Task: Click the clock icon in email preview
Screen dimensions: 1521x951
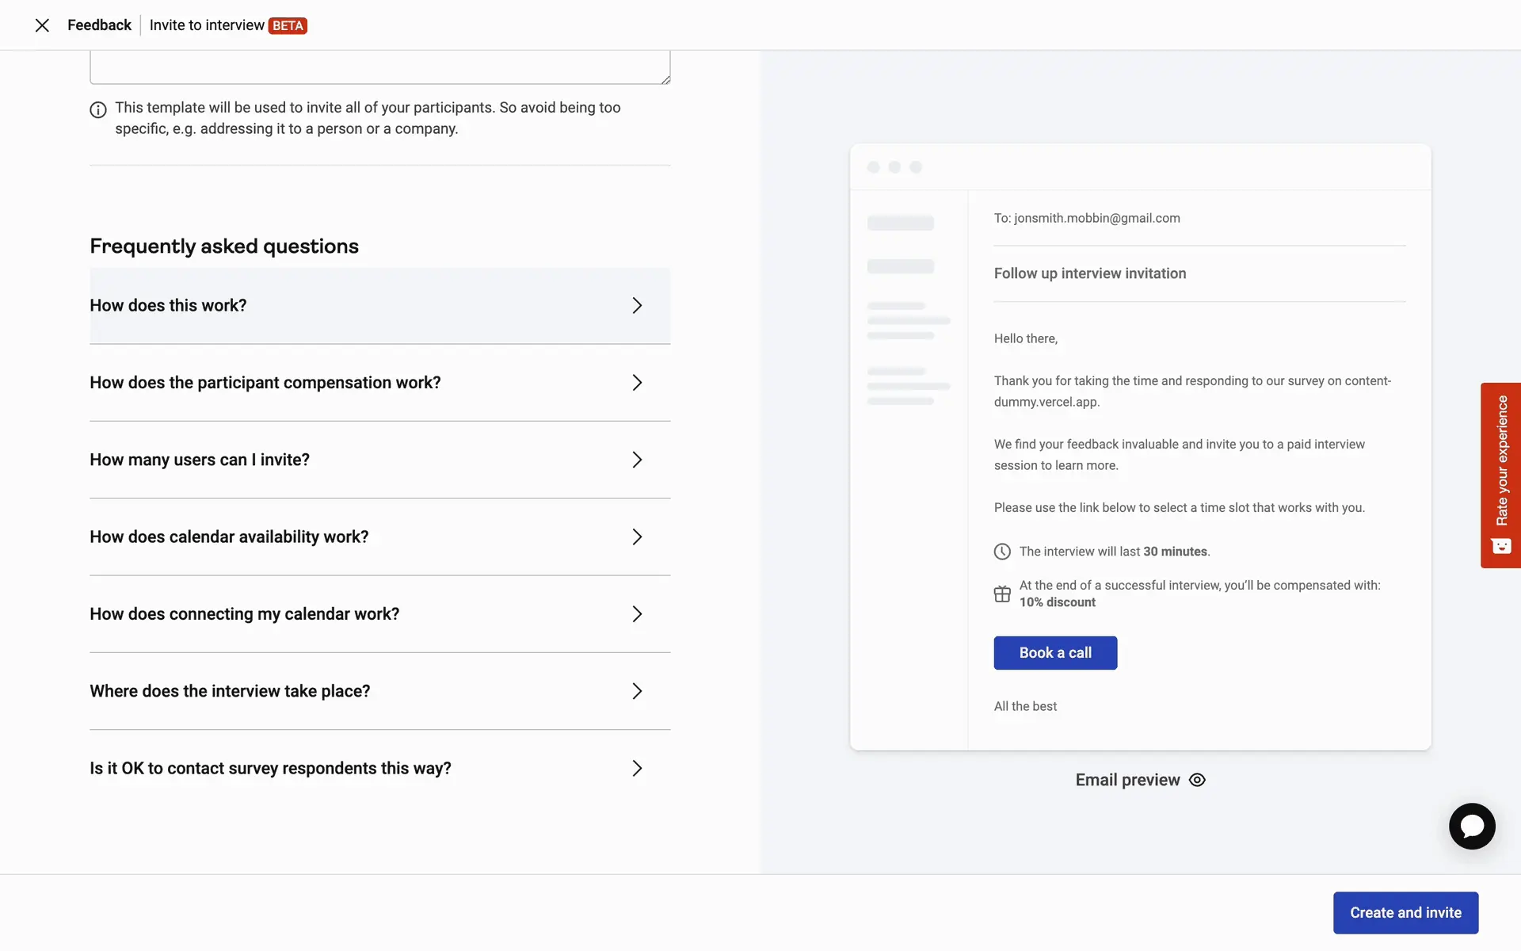Action: coord(1002,552)
